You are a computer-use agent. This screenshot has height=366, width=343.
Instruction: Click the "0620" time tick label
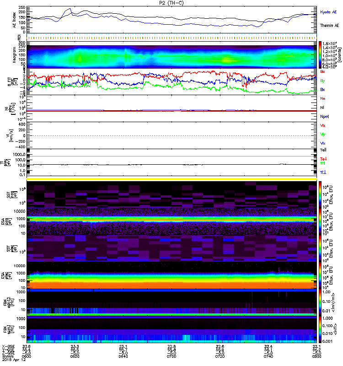pyautogui.click(x=75, y=356)
